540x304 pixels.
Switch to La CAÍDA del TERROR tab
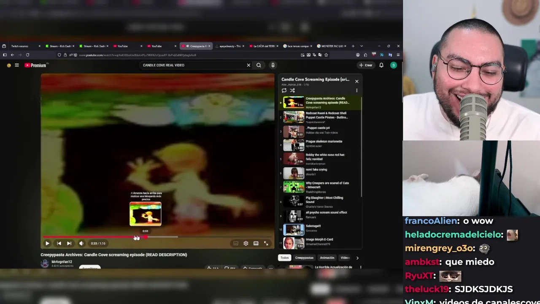click(x=264, y=46)
